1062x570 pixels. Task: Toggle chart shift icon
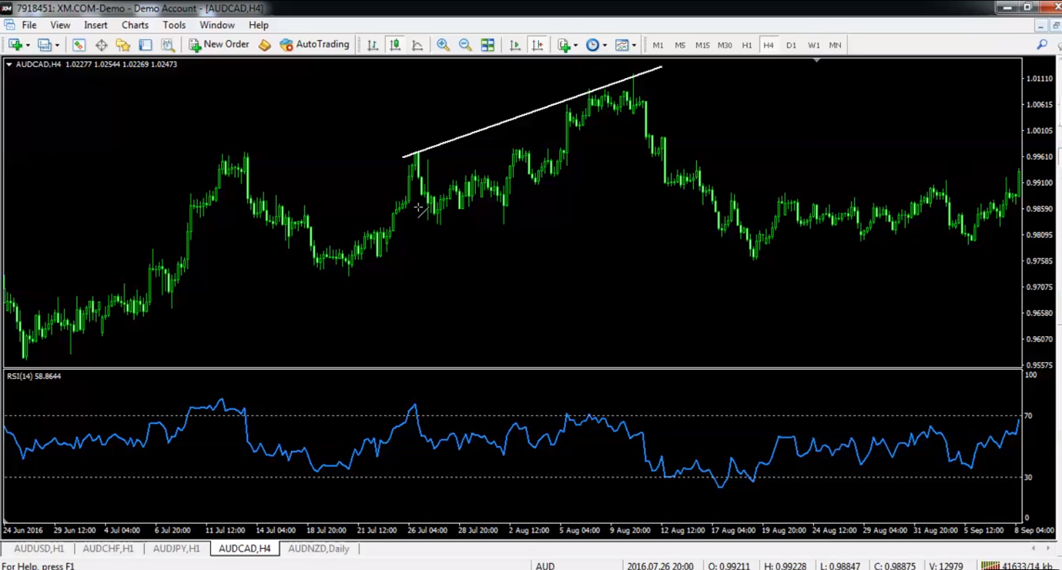pyautogui.click(x=538, y=45)
